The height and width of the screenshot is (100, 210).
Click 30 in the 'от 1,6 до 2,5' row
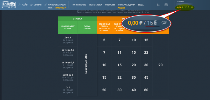pos(146,65)
